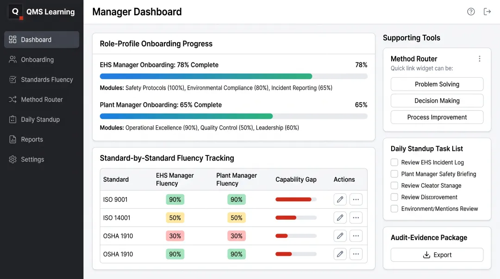Click the Manager Dashboard page title

[137, 12]
